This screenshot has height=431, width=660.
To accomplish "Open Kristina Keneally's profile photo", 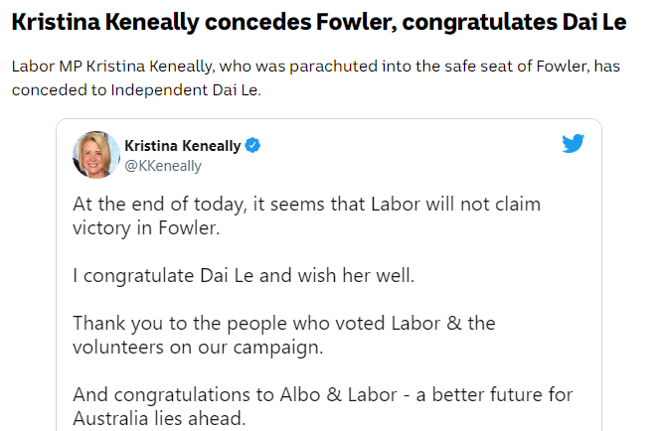I will point(96,155).
